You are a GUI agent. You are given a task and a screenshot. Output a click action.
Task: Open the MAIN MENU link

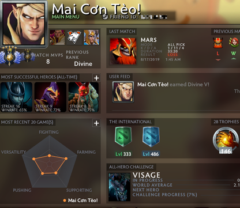[66, 17]
